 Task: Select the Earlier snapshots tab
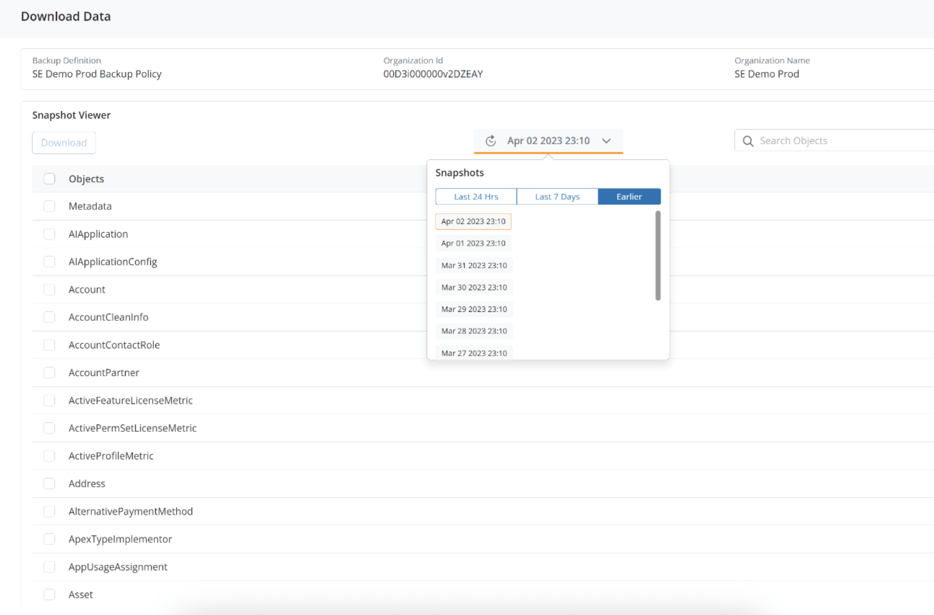pos(629,196)
